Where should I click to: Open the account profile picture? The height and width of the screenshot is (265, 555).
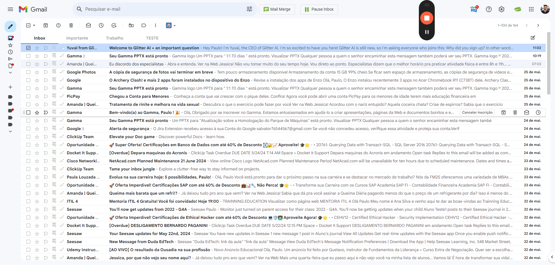pyautogui.click(x=545, y=9)
